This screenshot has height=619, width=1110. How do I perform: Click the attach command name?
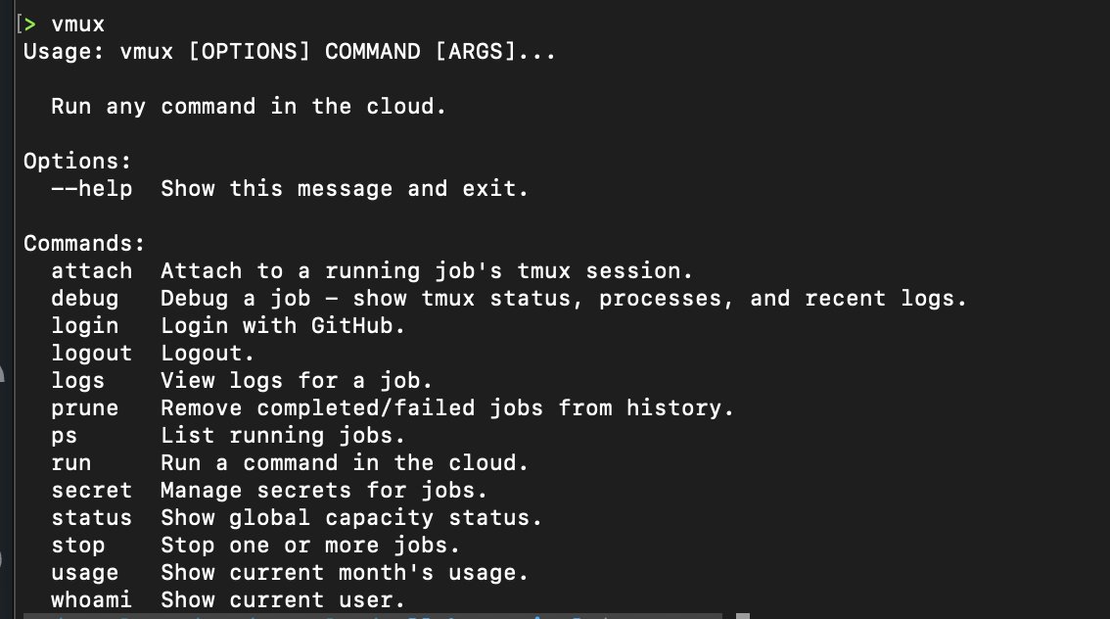(91, 270)
